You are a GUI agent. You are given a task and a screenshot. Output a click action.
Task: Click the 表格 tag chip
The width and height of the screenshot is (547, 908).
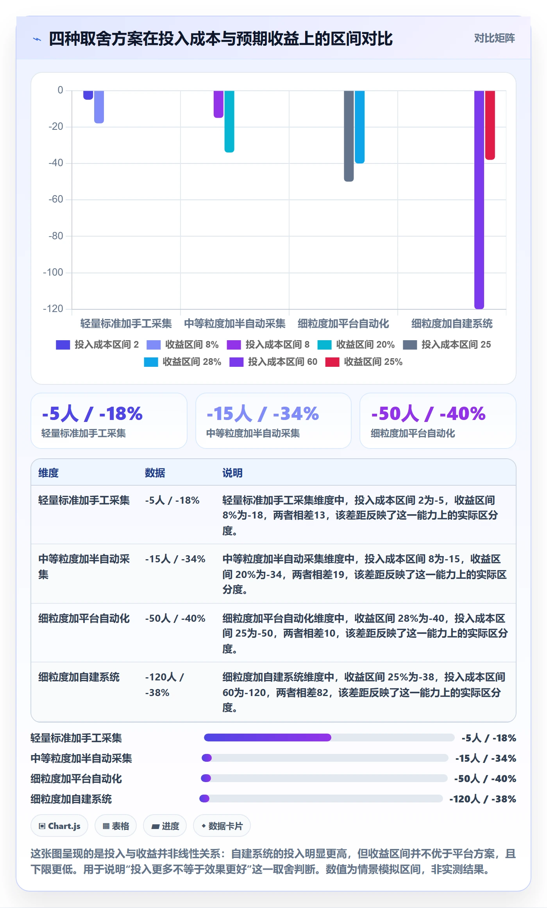116,826
